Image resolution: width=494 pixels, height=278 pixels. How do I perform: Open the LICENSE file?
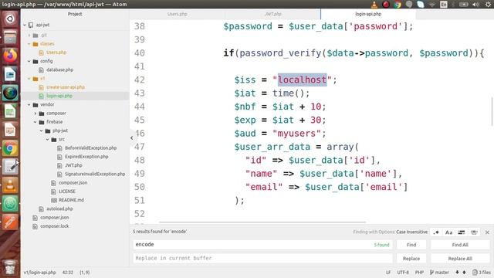coord(67,192)
